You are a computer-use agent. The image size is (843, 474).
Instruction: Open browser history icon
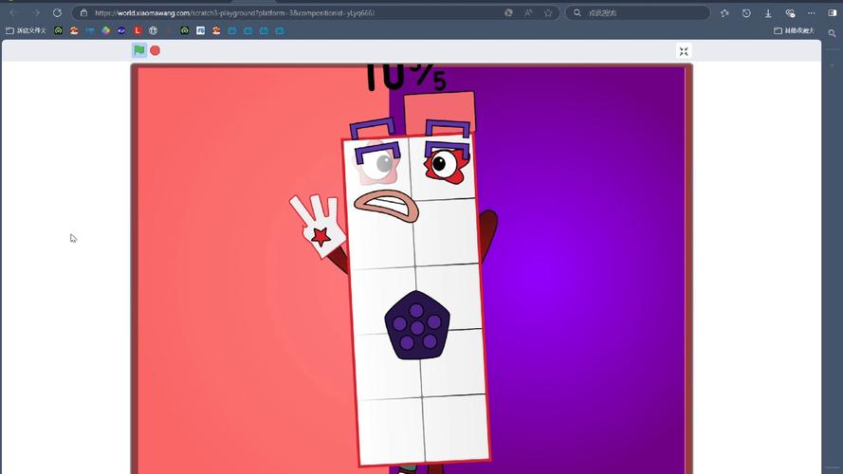coord(746,13)
